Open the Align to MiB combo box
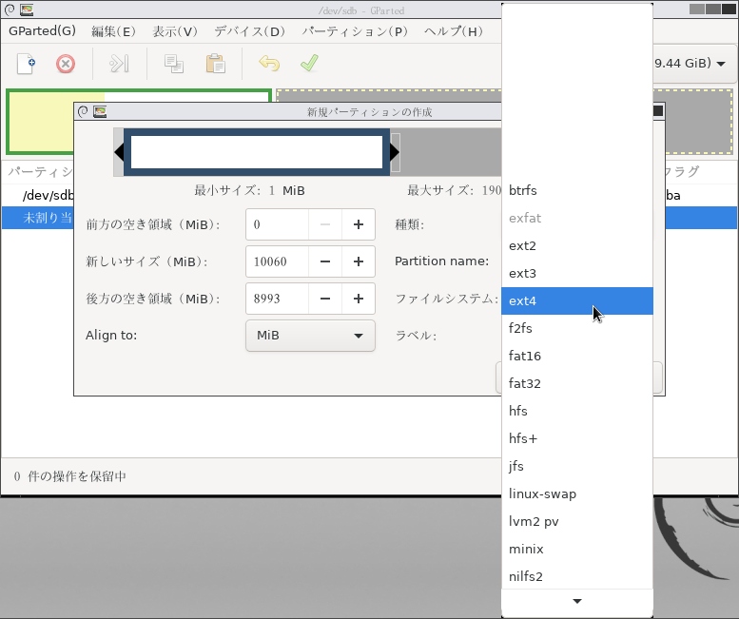This screenshot has height=619, width=739. click(310, 336)
